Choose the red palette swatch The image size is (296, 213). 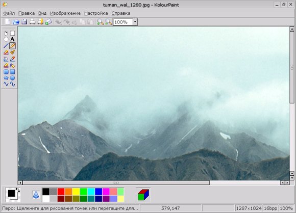(61, 192)
